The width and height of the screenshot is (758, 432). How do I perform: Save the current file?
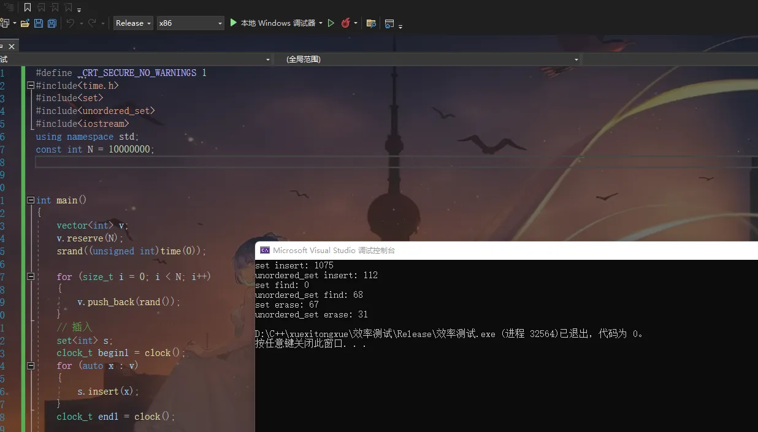pyautogui.click(x=39, y=23)
